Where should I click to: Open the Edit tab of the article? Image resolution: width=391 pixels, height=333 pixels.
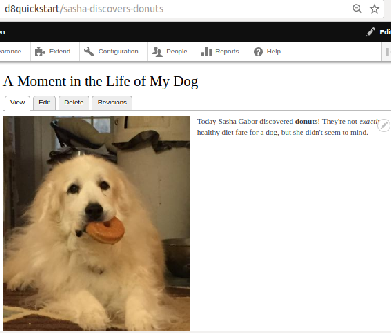tap(44, 103)
